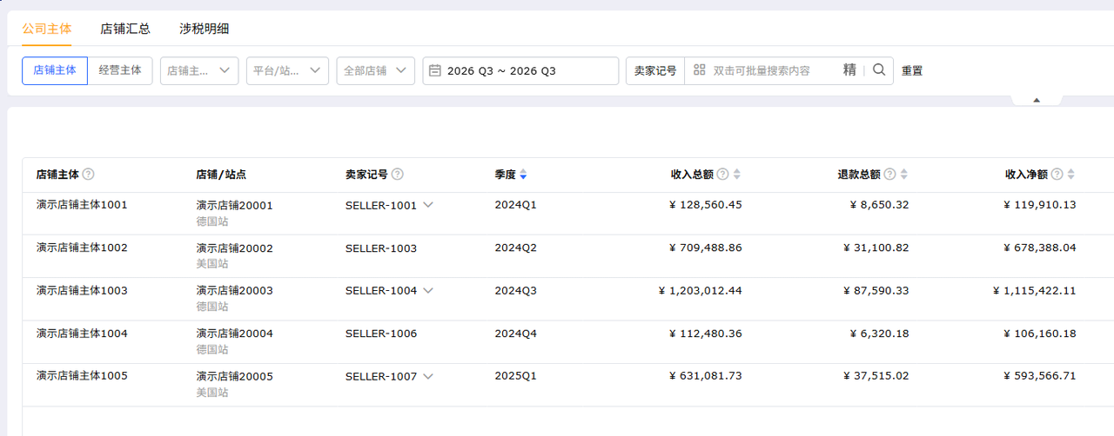Viewport: 1114px width, 436px height.
Task: Click the 卖家记号 search type label
Action: click(x=655, y=70)
